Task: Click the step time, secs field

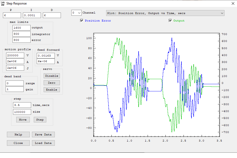Action: click(x=22, y=105)
